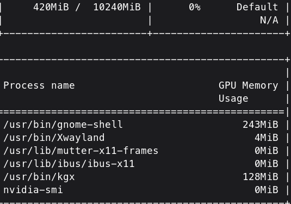The height and width of the screenshot is (204, 291).
Task: Click the 243MiB memory usage value
Action: tap(261, 125)
